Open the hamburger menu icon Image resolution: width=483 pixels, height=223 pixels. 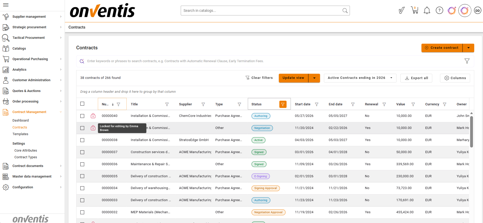coord(6,5)
